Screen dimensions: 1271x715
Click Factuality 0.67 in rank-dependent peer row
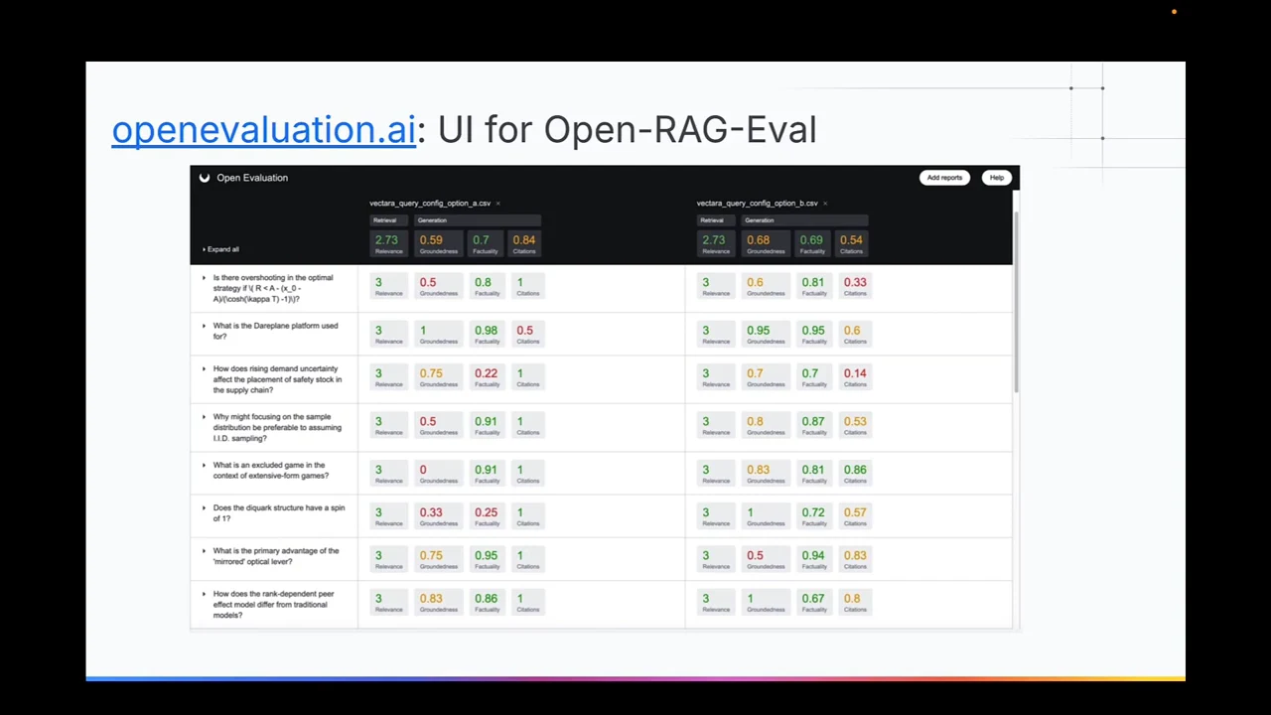tap(813, 602)
